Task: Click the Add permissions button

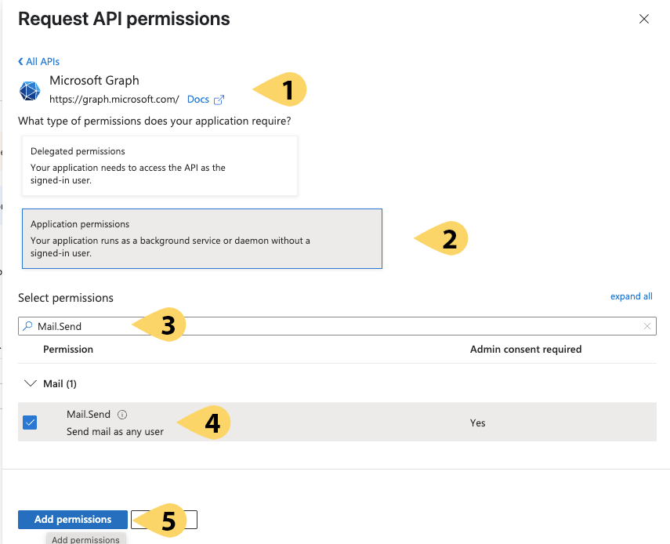Action: (x=73, y=519)
